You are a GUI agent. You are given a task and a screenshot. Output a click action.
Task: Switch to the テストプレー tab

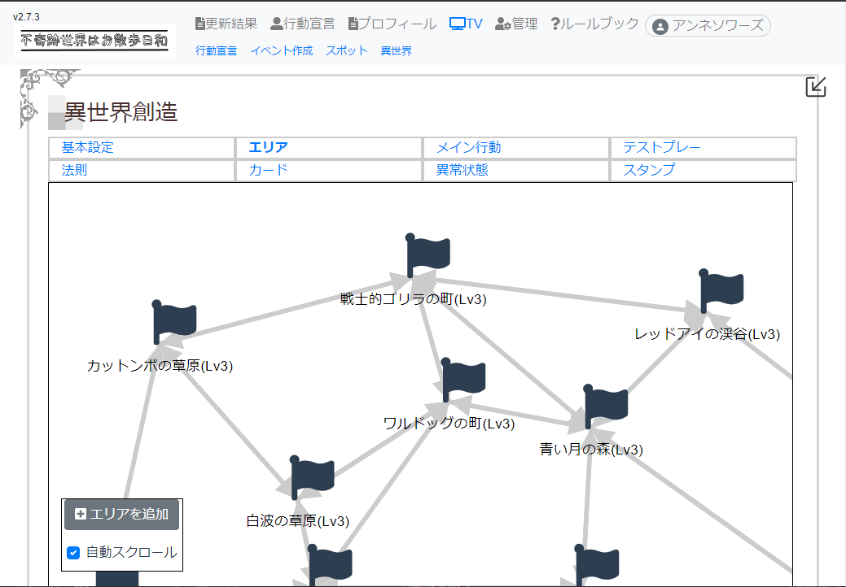pyautogui.click(x=704, y=147)
